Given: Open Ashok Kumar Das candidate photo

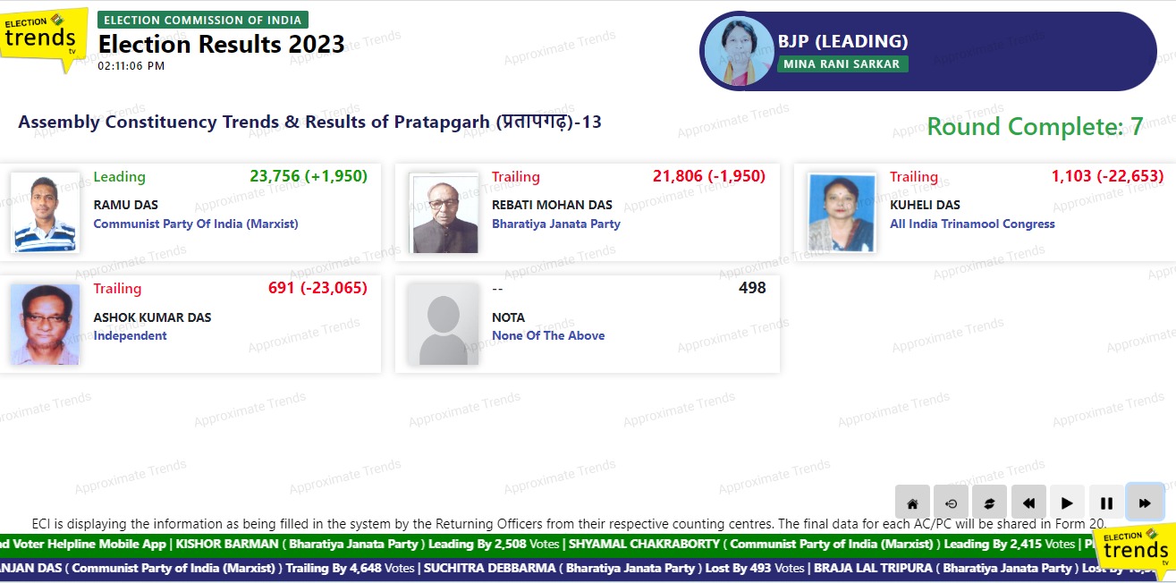Looking at the screenshot, I should 45,325.
